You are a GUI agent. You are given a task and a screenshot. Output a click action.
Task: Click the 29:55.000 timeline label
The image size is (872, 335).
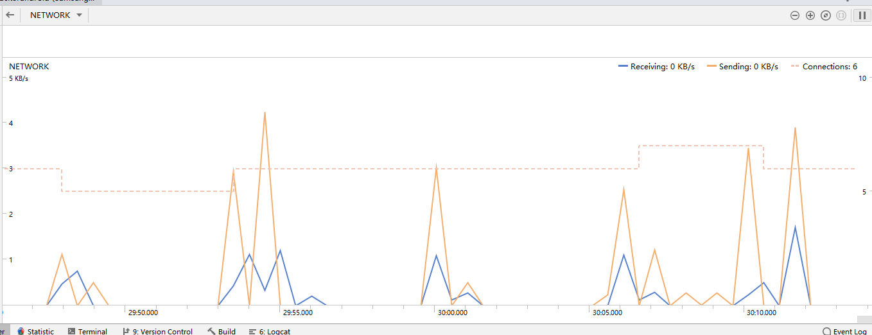pos(298,313)
